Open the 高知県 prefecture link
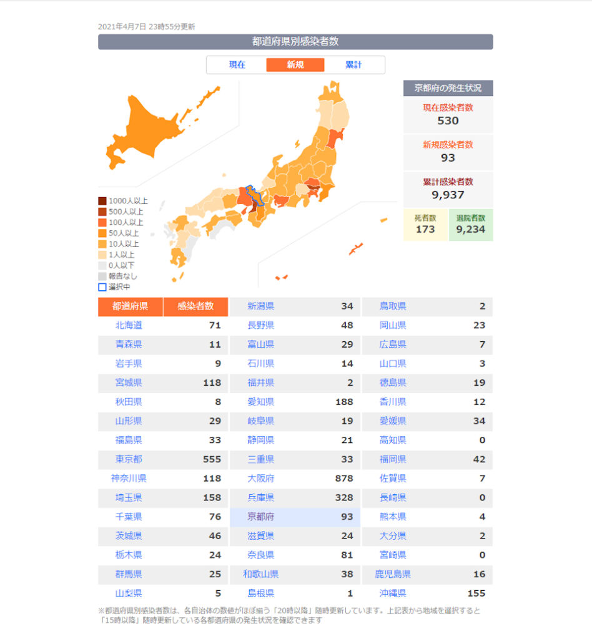This screenshot has height=639, width=592. (393, 440)
